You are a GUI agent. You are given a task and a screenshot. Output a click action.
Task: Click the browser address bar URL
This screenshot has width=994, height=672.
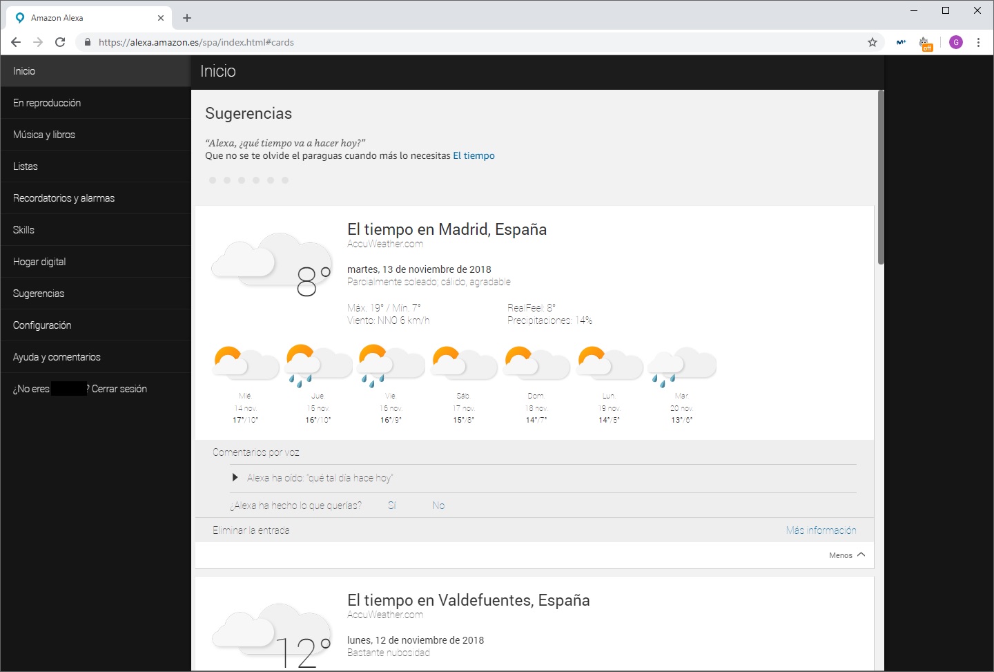(x=196, y=42)
